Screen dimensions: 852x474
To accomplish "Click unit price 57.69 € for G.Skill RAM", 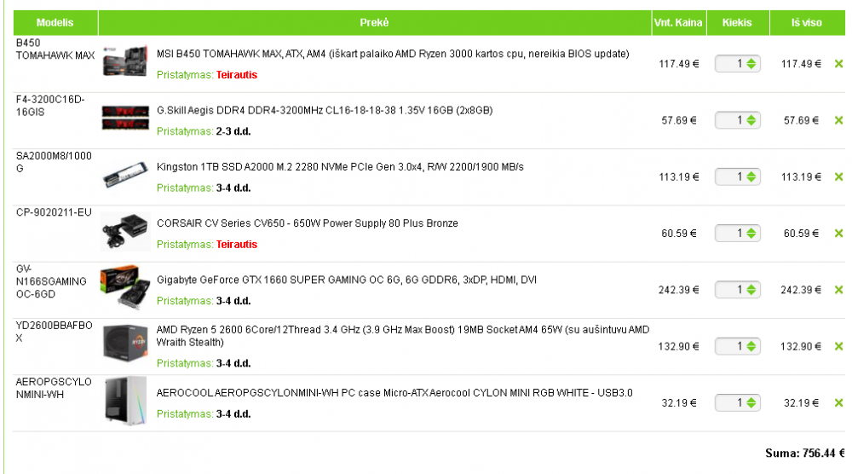I will coord(679,121).
